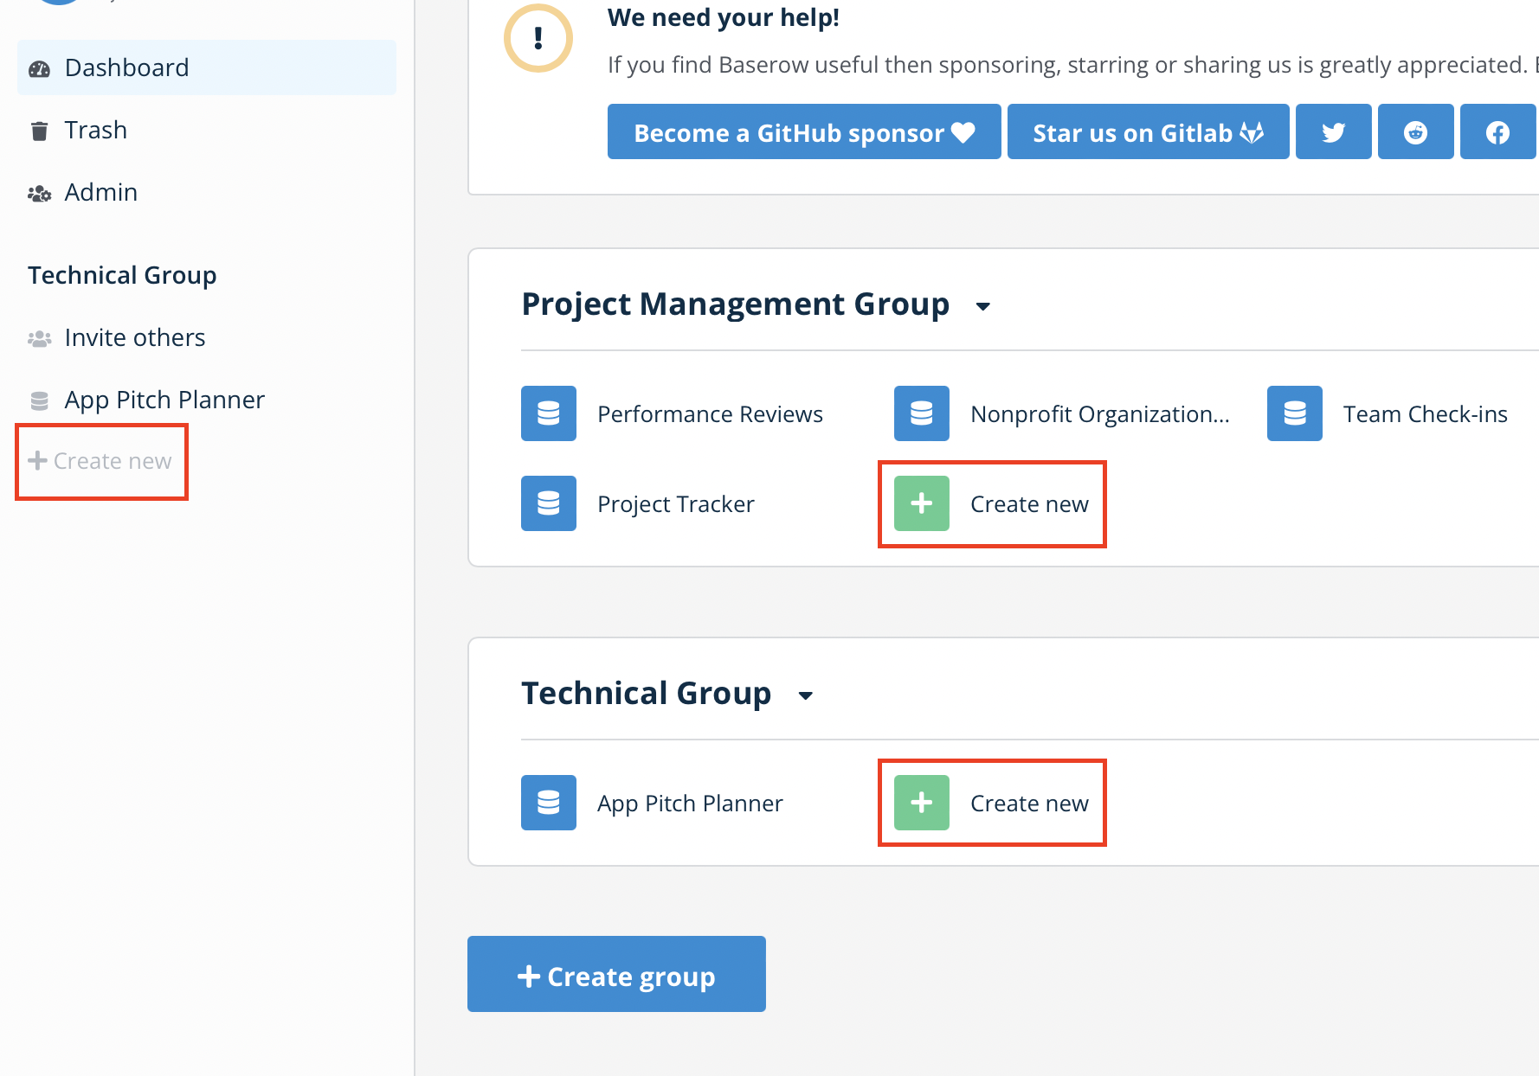Click the Facebook share icon button
1539x1076 pixels.
tap(1497, 132)
